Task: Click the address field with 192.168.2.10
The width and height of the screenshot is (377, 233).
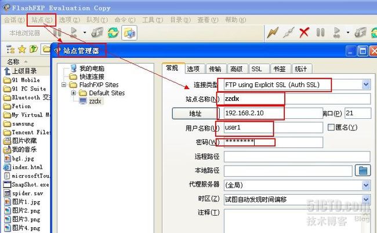Action: (x=273, y=113)
